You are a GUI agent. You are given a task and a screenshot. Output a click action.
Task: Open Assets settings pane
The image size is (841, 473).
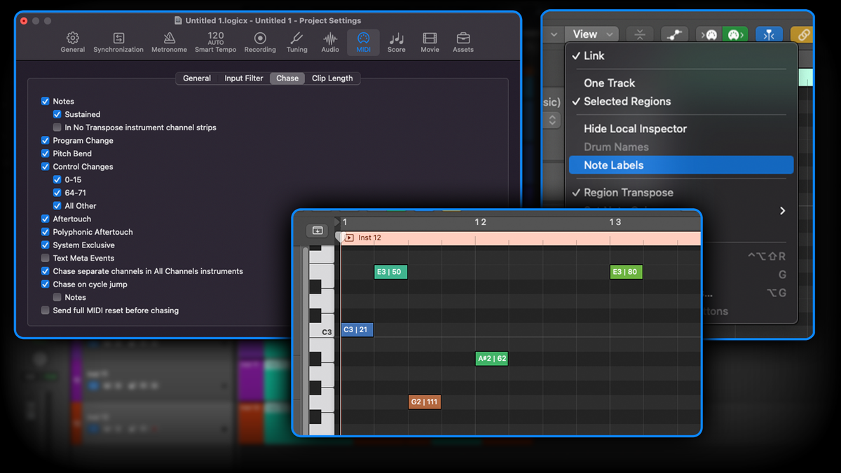463,41
